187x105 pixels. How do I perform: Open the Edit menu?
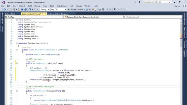click(x=8, y=6)
